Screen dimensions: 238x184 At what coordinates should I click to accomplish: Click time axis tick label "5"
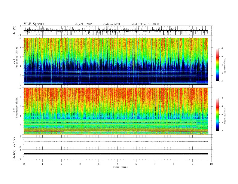point(117,164)
